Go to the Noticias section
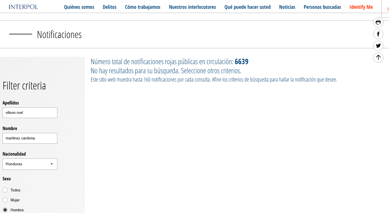This screenshot has height=213, width=389. coord(287,7)
